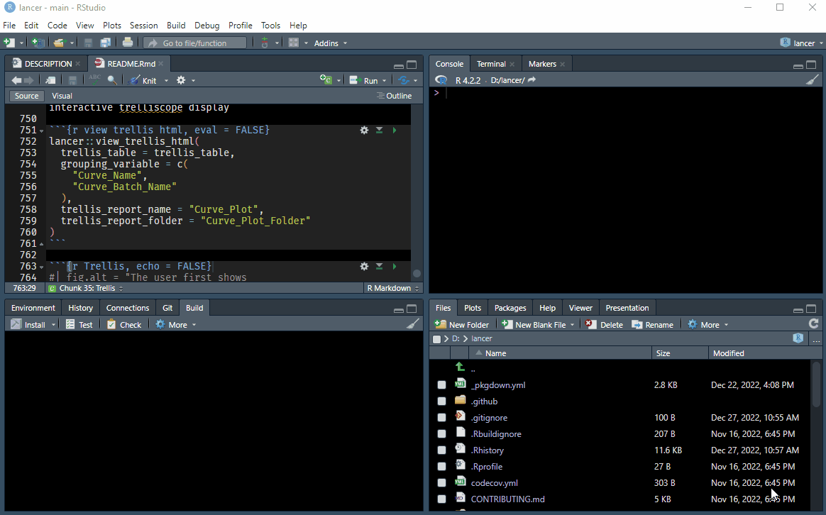This screenshot has height=515, width=826.
Task: Click the Open file folder icon
Action: [x=59, y=43]
